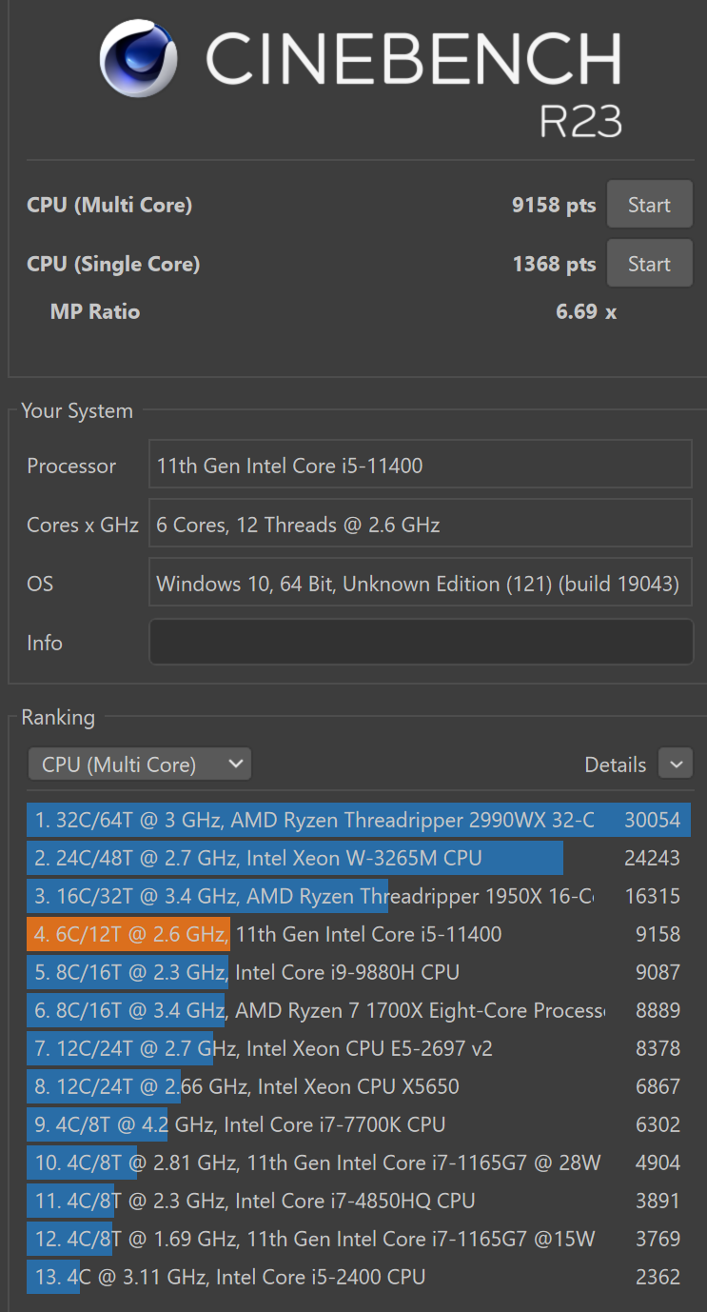The height and width of the screenshot is (1312, 707).
Task: Start the CPU Single Core benchmark
Action: [649, 264]
